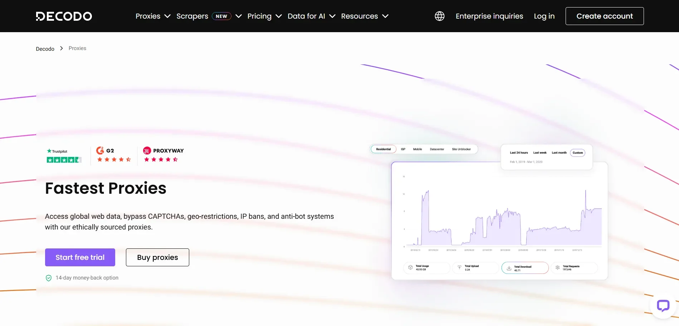Click the Total Requests stat card
679x326 pixels.
[574, 268]
